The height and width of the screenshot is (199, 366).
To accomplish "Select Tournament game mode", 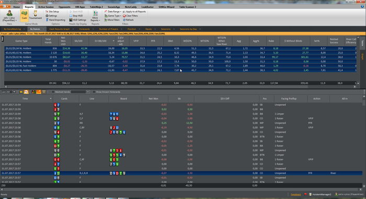I will (35, 15).
